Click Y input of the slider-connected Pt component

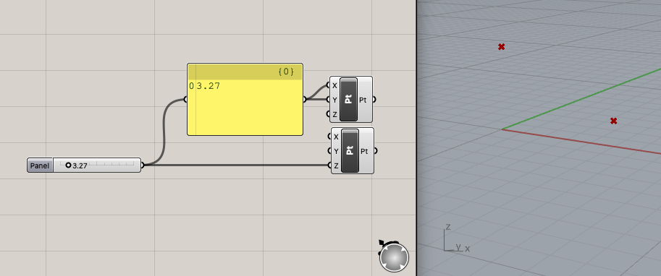pyautogui.click(x=336, y=151)
